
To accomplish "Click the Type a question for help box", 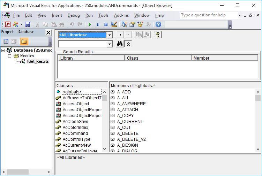I will pyautogui.click(x=209, y=15).
